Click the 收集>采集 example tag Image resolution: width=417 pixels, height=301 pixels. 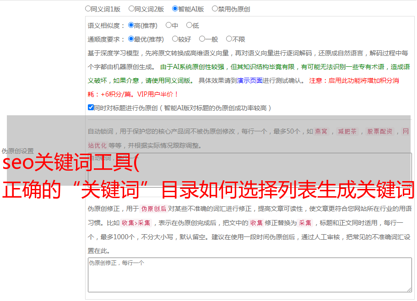pos(136,223)
